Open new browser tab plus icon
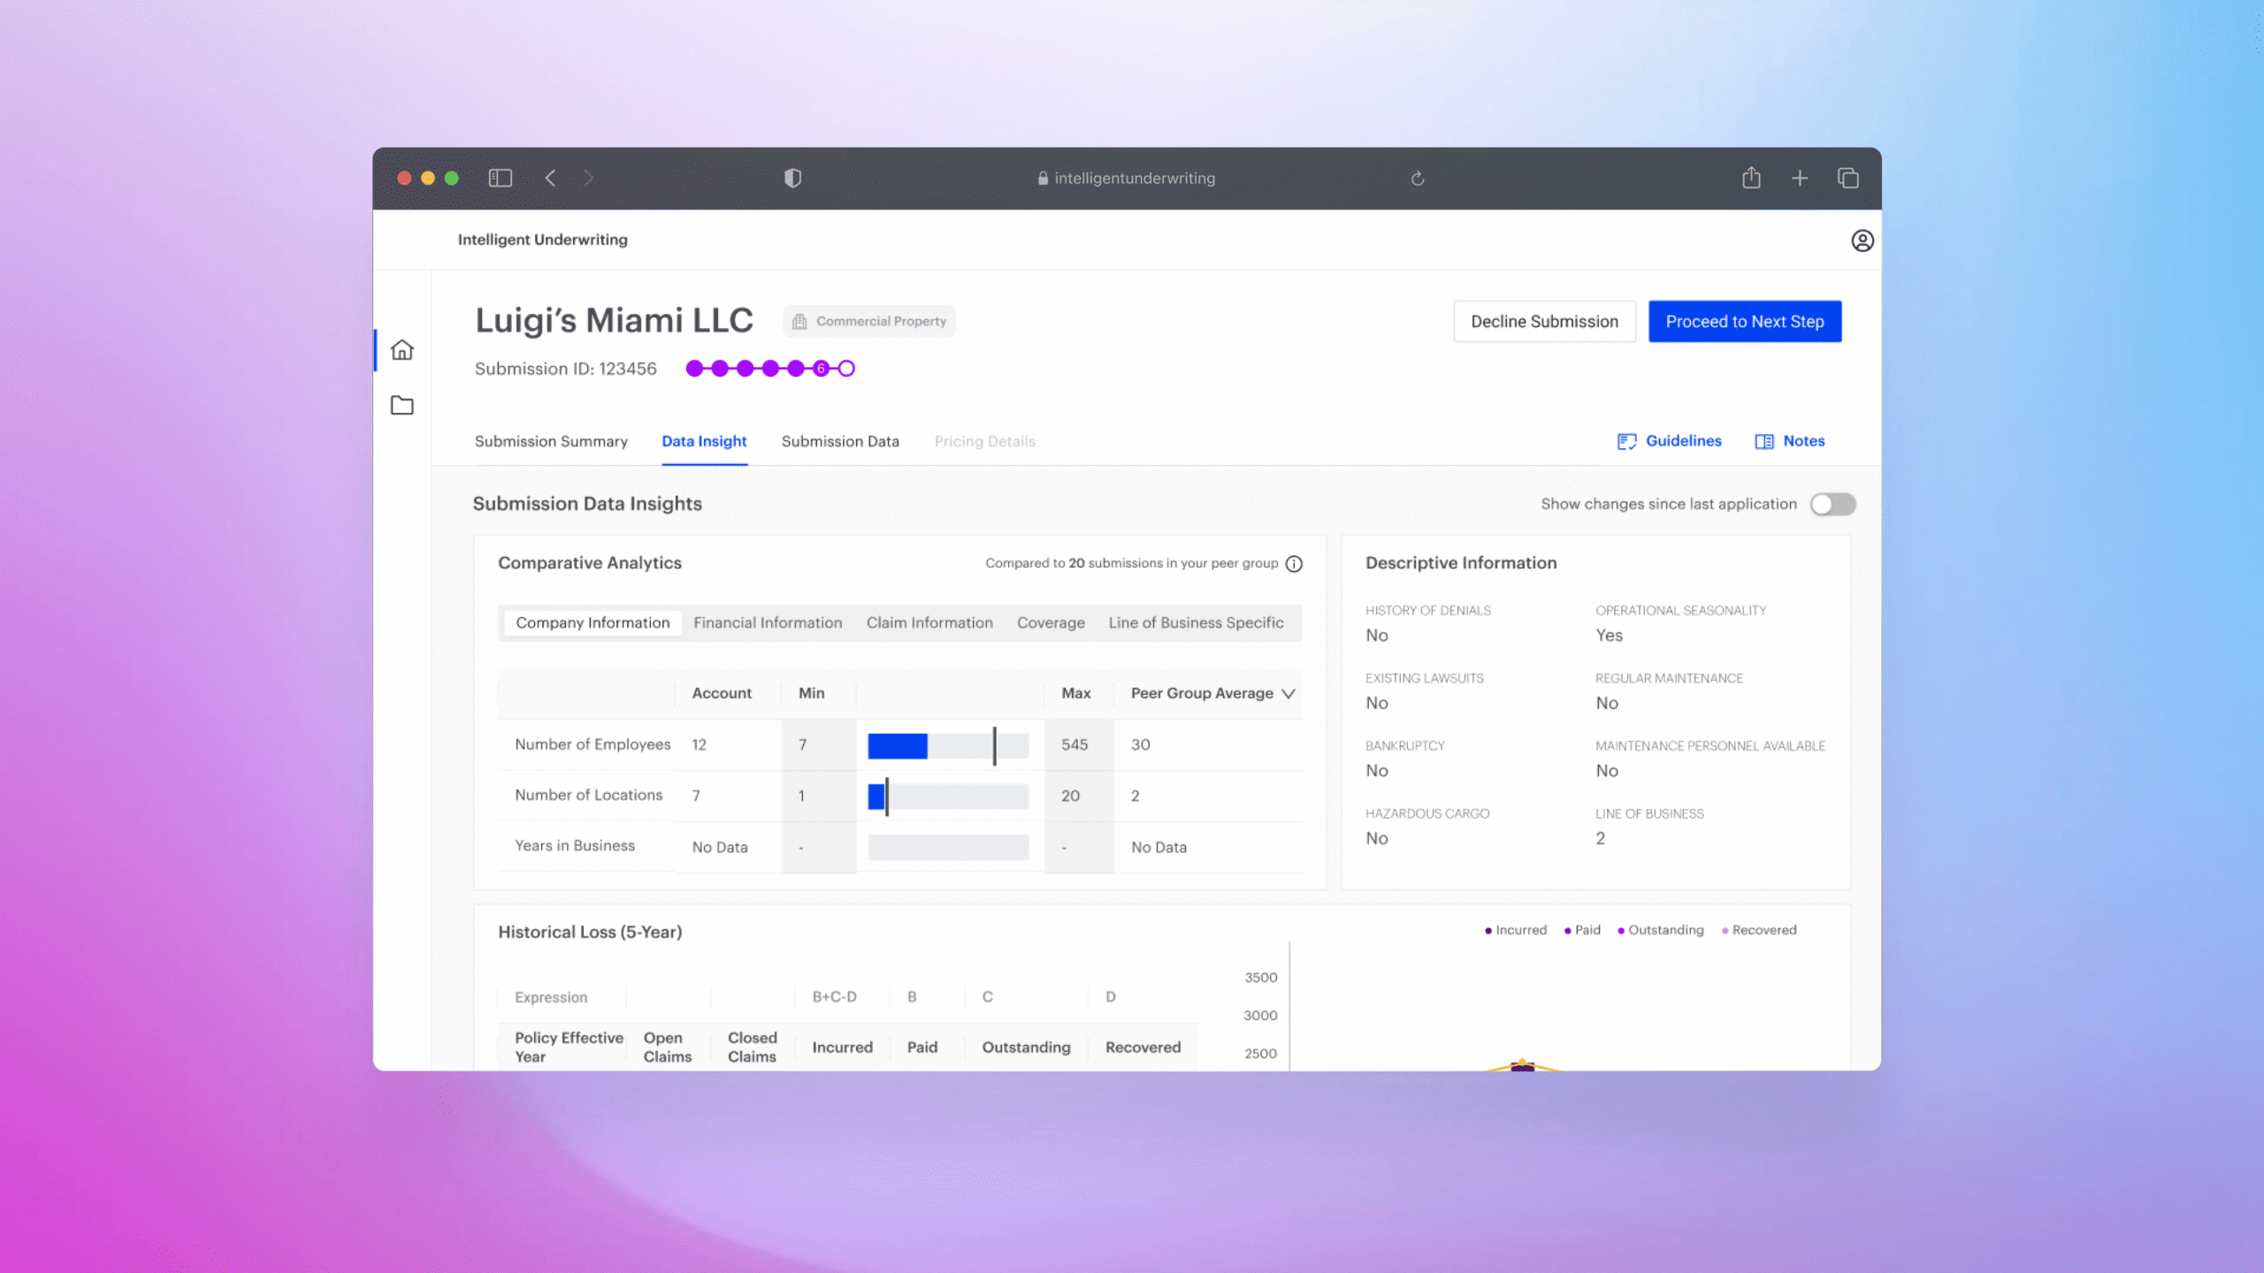 [1800, 179]
